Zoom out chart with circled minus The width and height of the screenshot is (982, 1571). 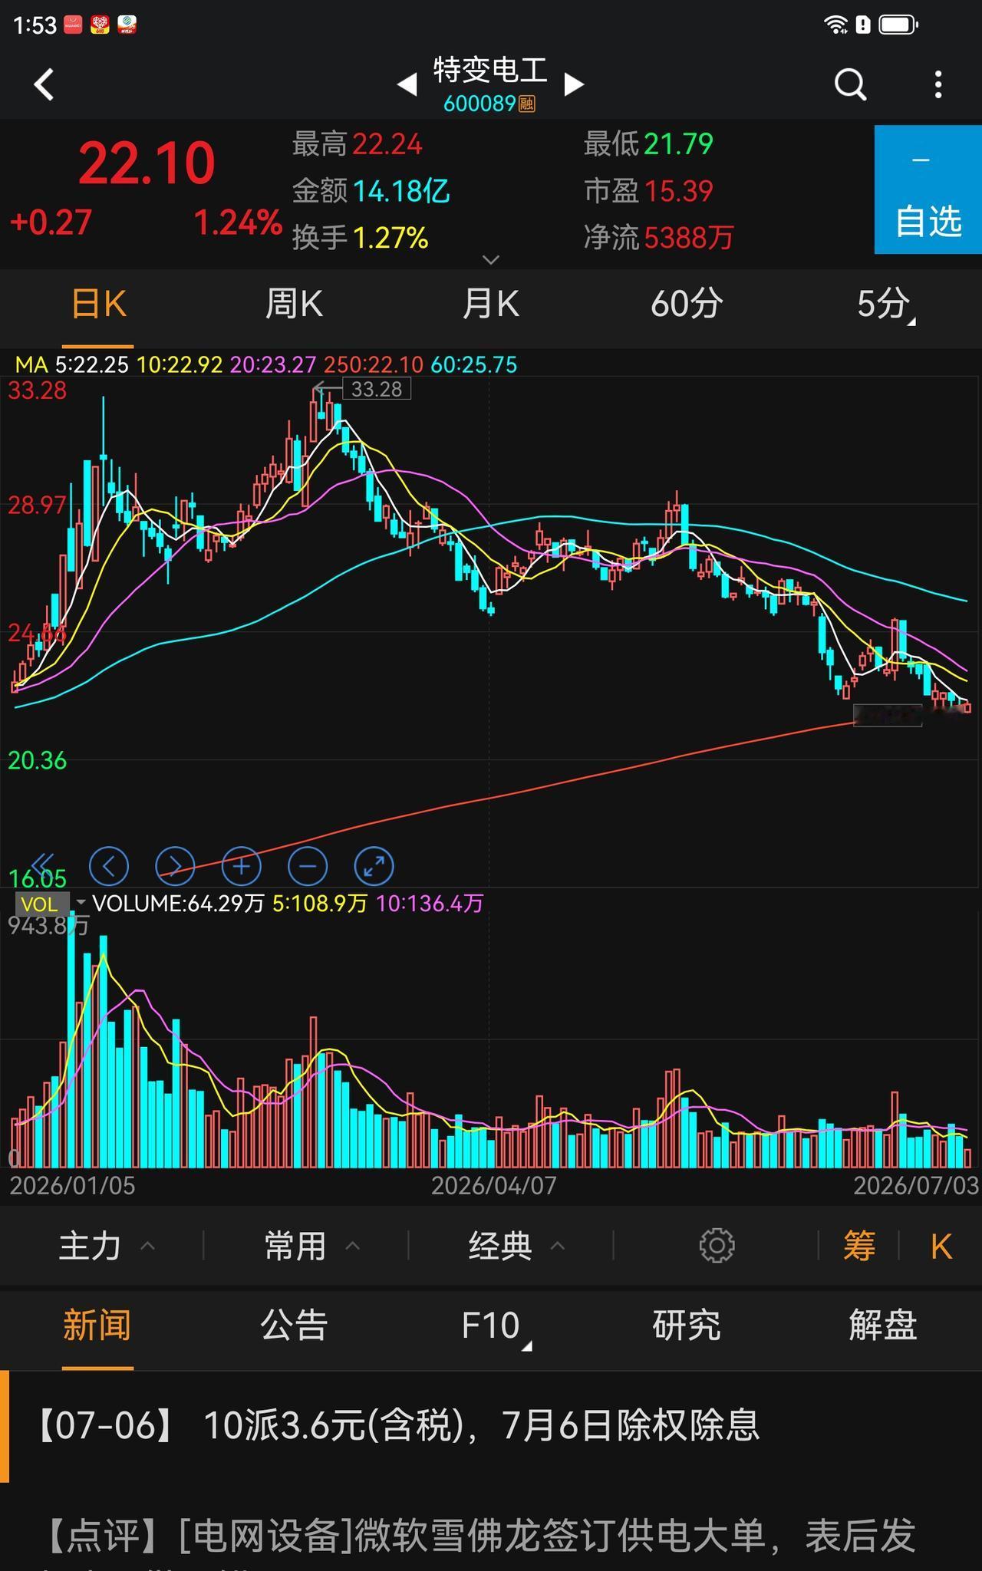(x=308, y=866)
